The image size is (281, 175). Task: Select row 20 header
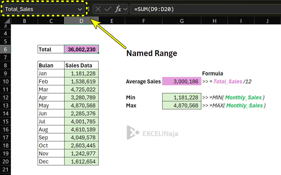[x=6, y=161]
